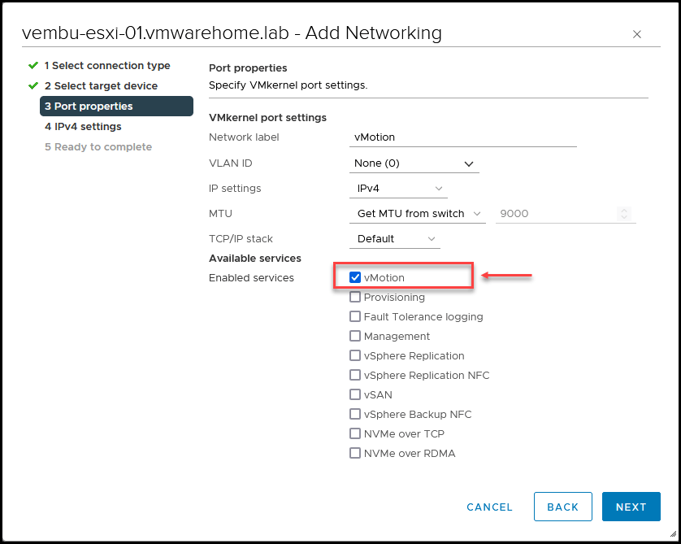This screenshot has height=544, width=681.
Task: Select step 5 Ready to complete
Action: (98, 147)
